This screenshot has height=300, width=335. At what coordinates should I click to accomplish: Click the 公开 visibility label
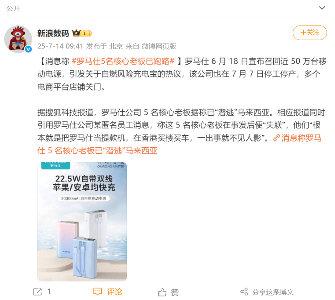[13, 9]
